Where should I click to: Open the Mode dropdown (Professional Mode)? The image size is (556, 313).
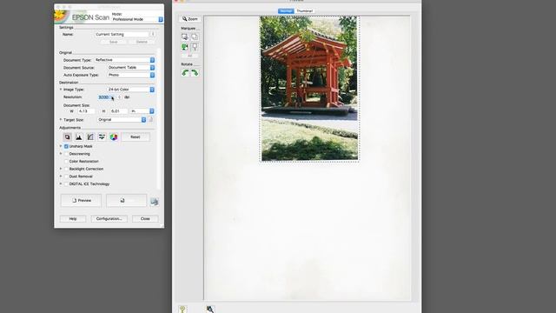[x=137, y=19]
